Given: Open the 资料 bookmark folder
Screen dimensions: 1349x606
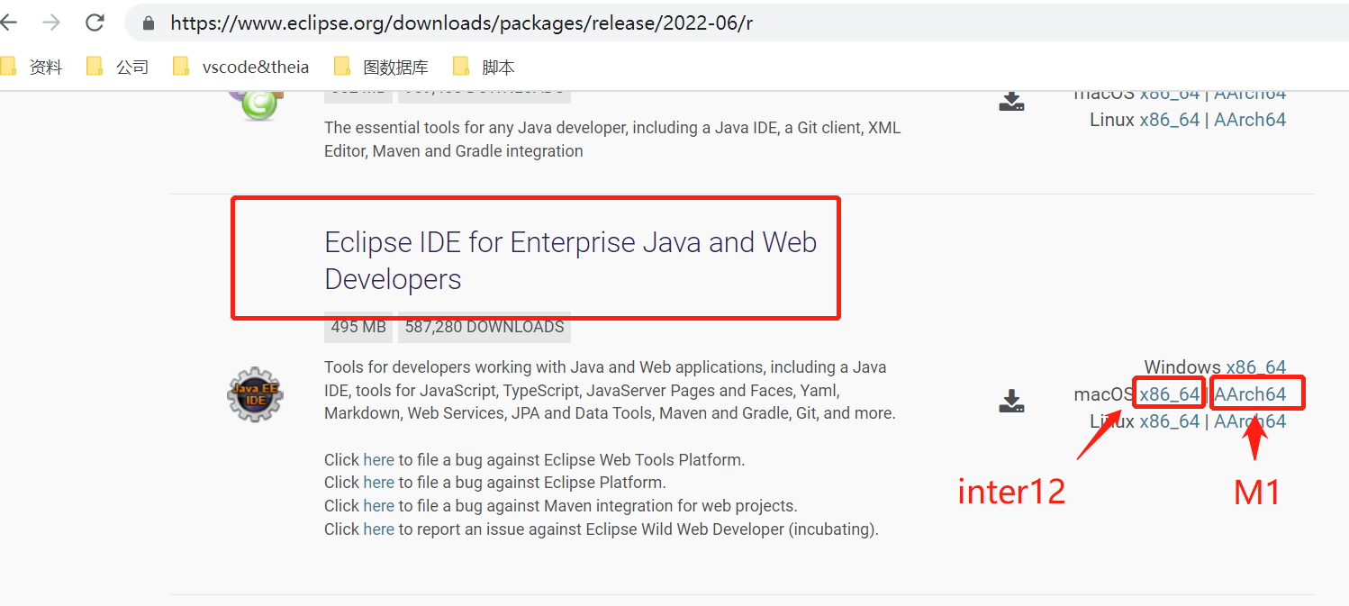Looking at the screenshot, I should [x=32, y=67].
